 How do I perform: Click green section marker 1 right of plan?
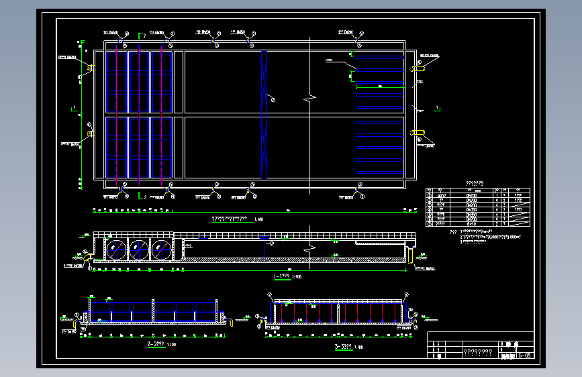click(x=437, y=109)
